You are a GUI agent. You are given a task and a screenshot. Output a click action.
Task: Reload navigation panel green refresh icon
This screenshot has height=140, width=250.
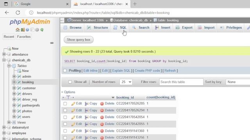pos(42,30)
